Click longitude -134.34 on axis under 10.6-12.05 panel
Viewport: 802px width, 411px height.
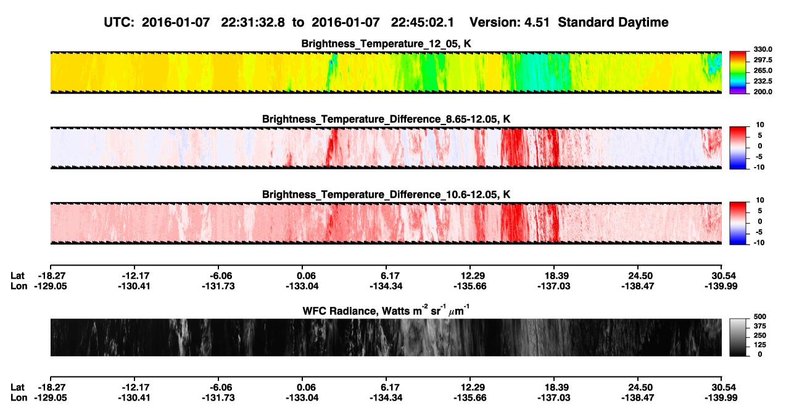[x=386, y=286]
